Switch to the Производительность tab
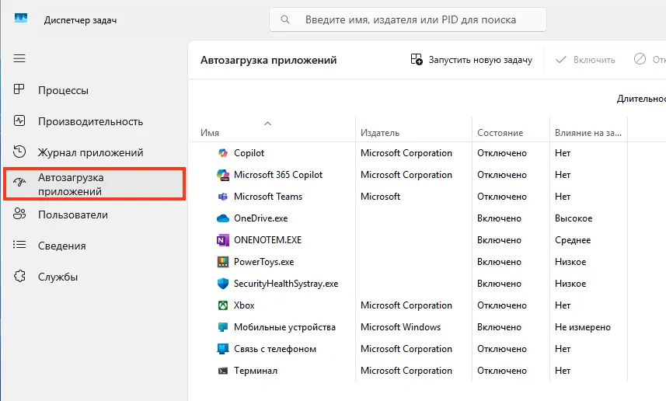 click(90, 121)
